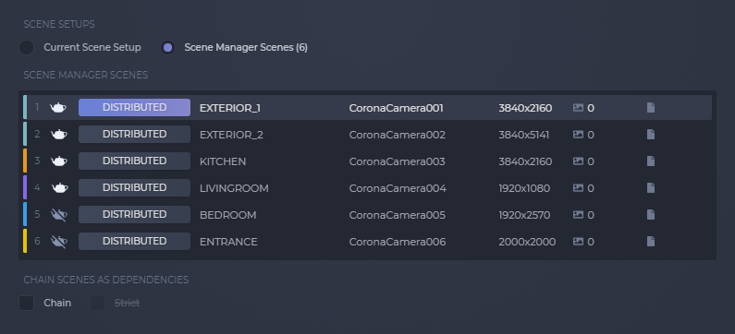Image resolution: width=735 pixels, height=334 pixels.
Task: Select the KITCHEN scene name
Action: point(223,161)
